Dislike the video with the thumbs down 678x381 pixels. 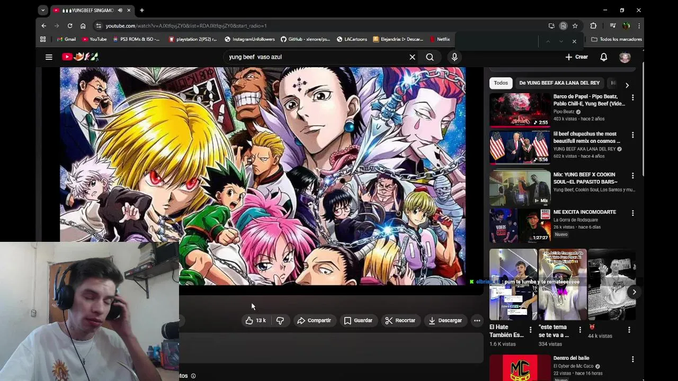coord(280,320)
